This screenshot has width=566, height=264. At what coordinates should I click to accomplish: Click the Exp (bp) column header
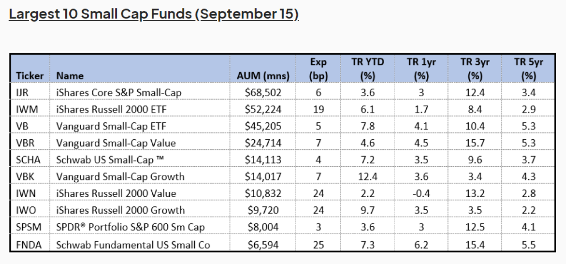pyautogui.click(x=318, y=69)
